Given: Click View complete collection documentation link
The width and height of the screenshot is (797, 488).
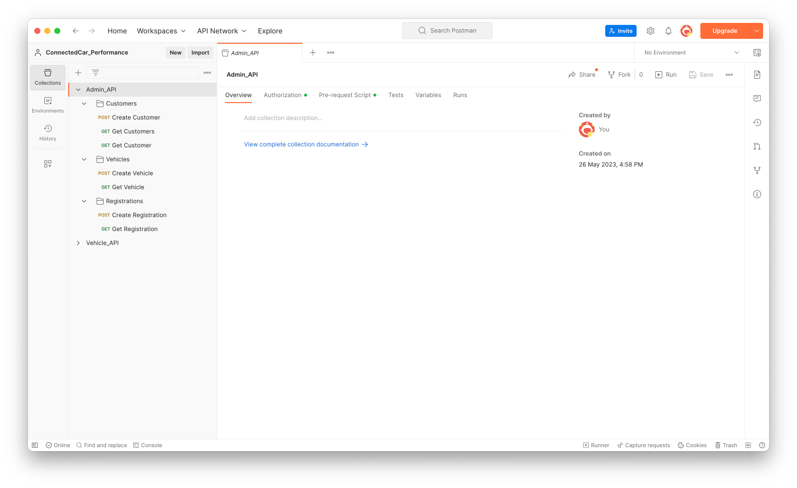Looking at the screenshot, I should (x=306, y=144).
